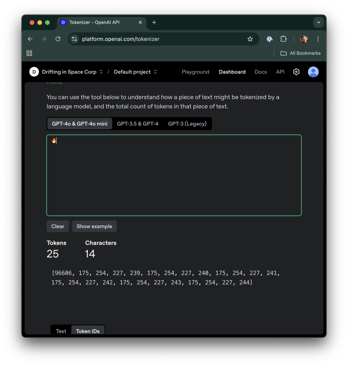Open API reference in the top navigation
The width and height of the screenshot is (348, 366).
point(280,72)
